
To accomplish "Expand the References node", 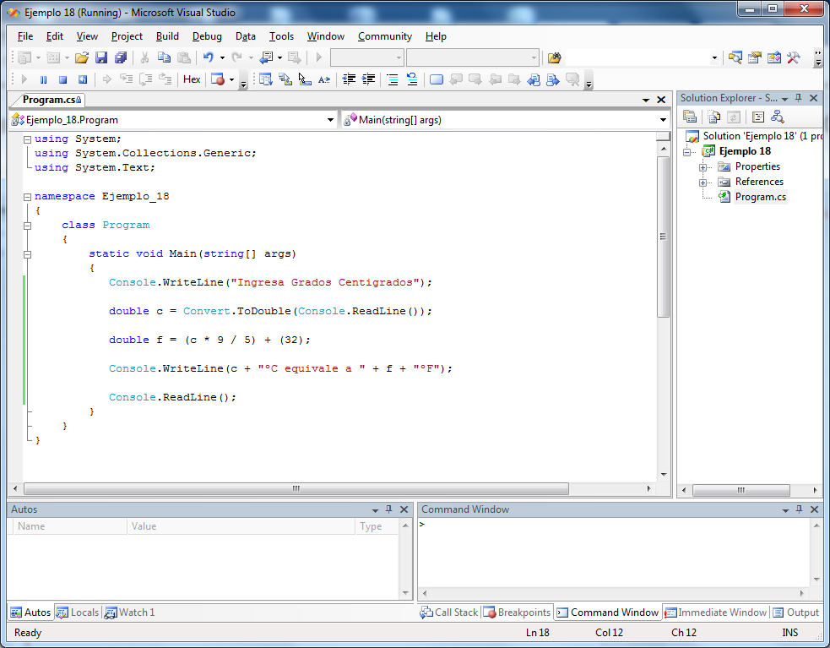I will [704, 182].
